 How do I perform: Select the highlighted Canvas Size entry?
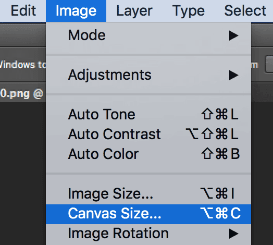click(x=148, y=214)
